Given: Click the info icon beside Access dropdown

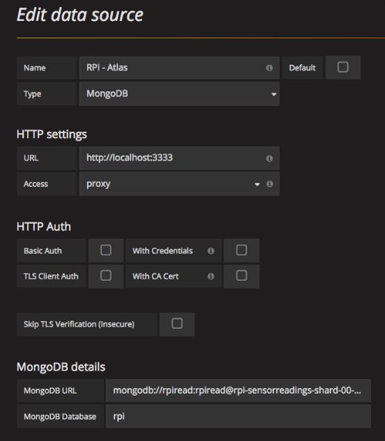Looking at the screenshot, I should [x=269, y=184].
